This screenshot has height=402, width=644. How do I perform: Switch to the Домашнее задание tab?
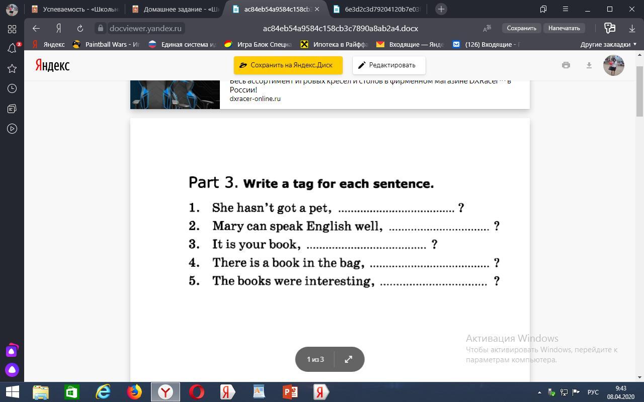click(x=175, y=9)
